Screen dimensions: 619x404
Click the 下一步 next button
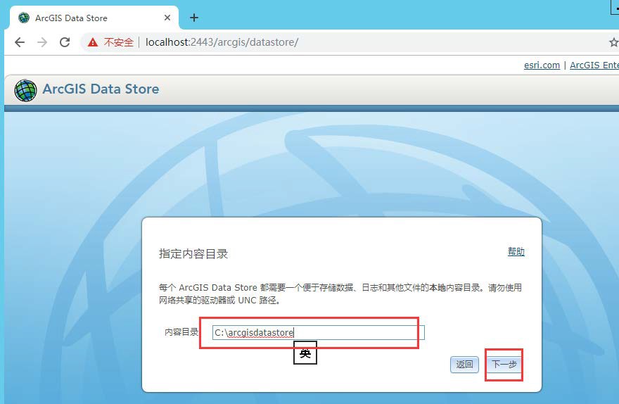[x=504, y=364]
